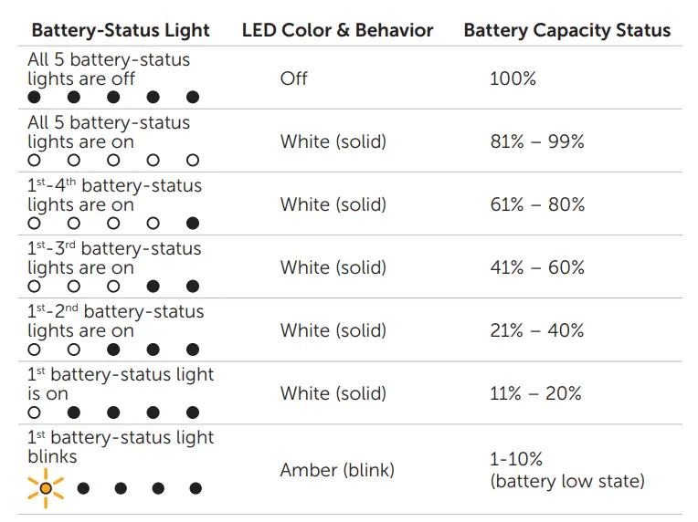
Task: Click the '81% – 99%' capacity value
Action: (536, 141)
